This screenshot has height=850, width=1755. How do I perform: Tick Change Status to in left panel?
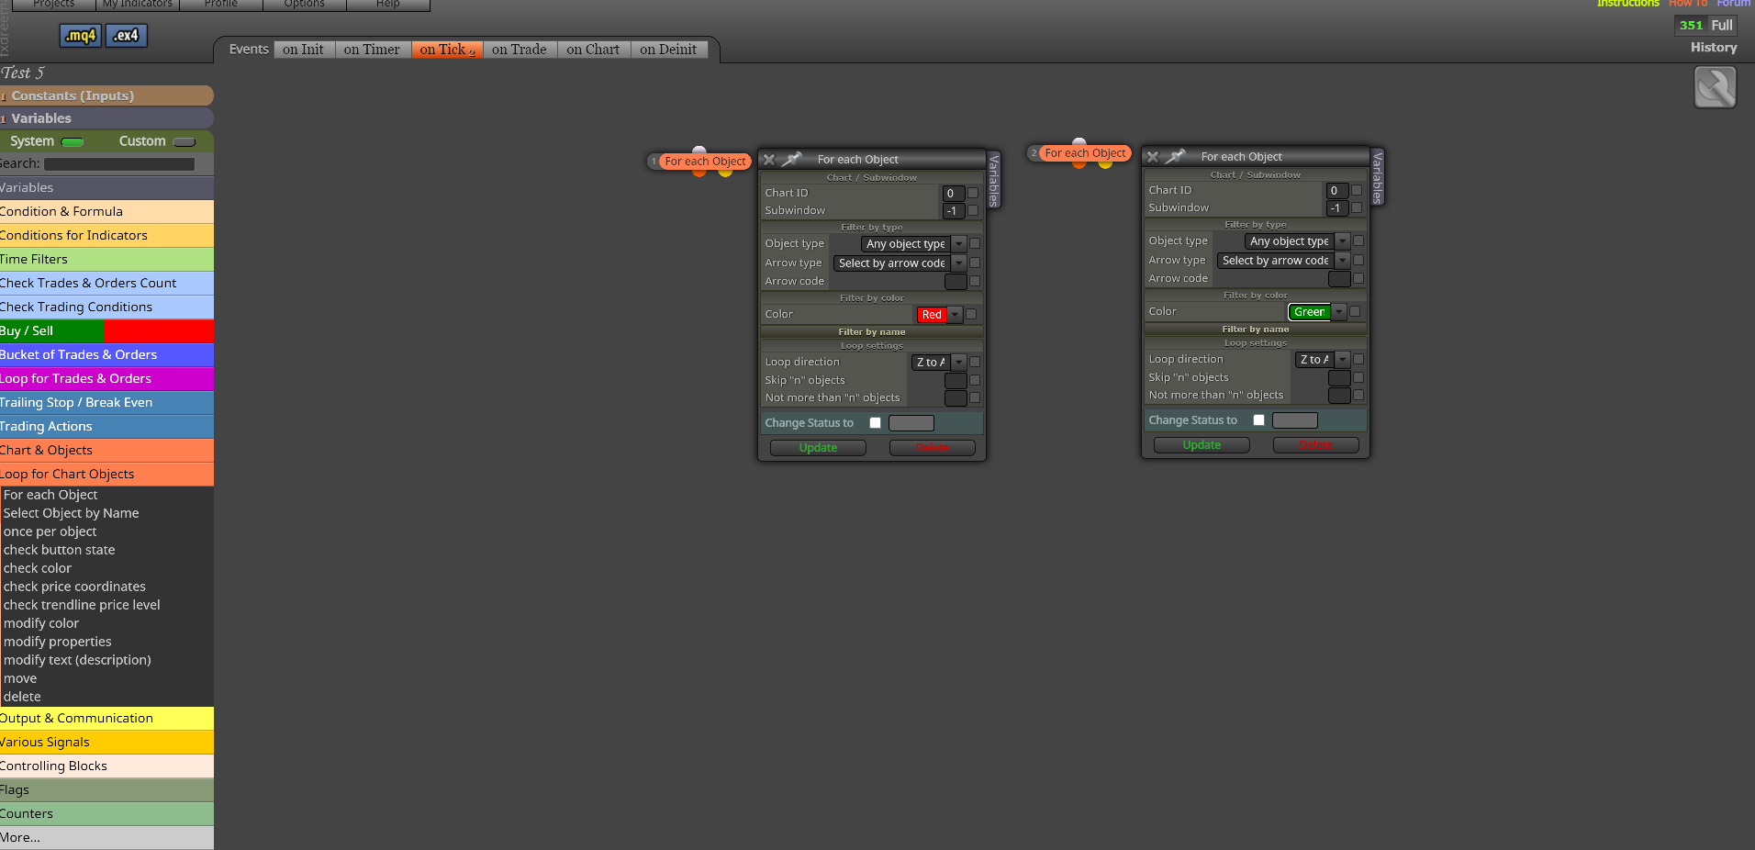(x=875, y=423)
